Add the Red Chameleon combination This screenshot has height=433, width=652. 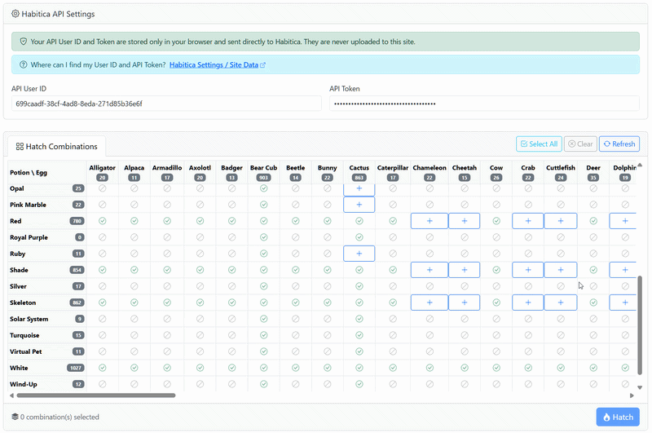(x=430, y=221)
